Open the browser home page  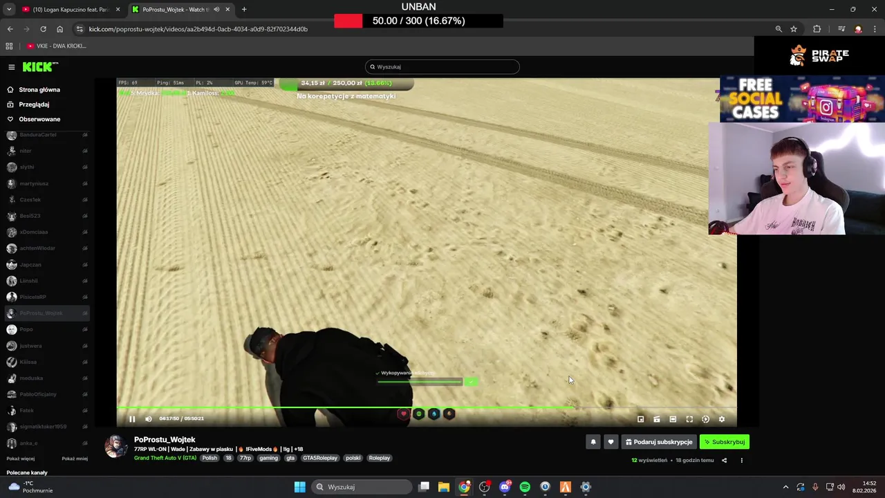coord(59,29)
